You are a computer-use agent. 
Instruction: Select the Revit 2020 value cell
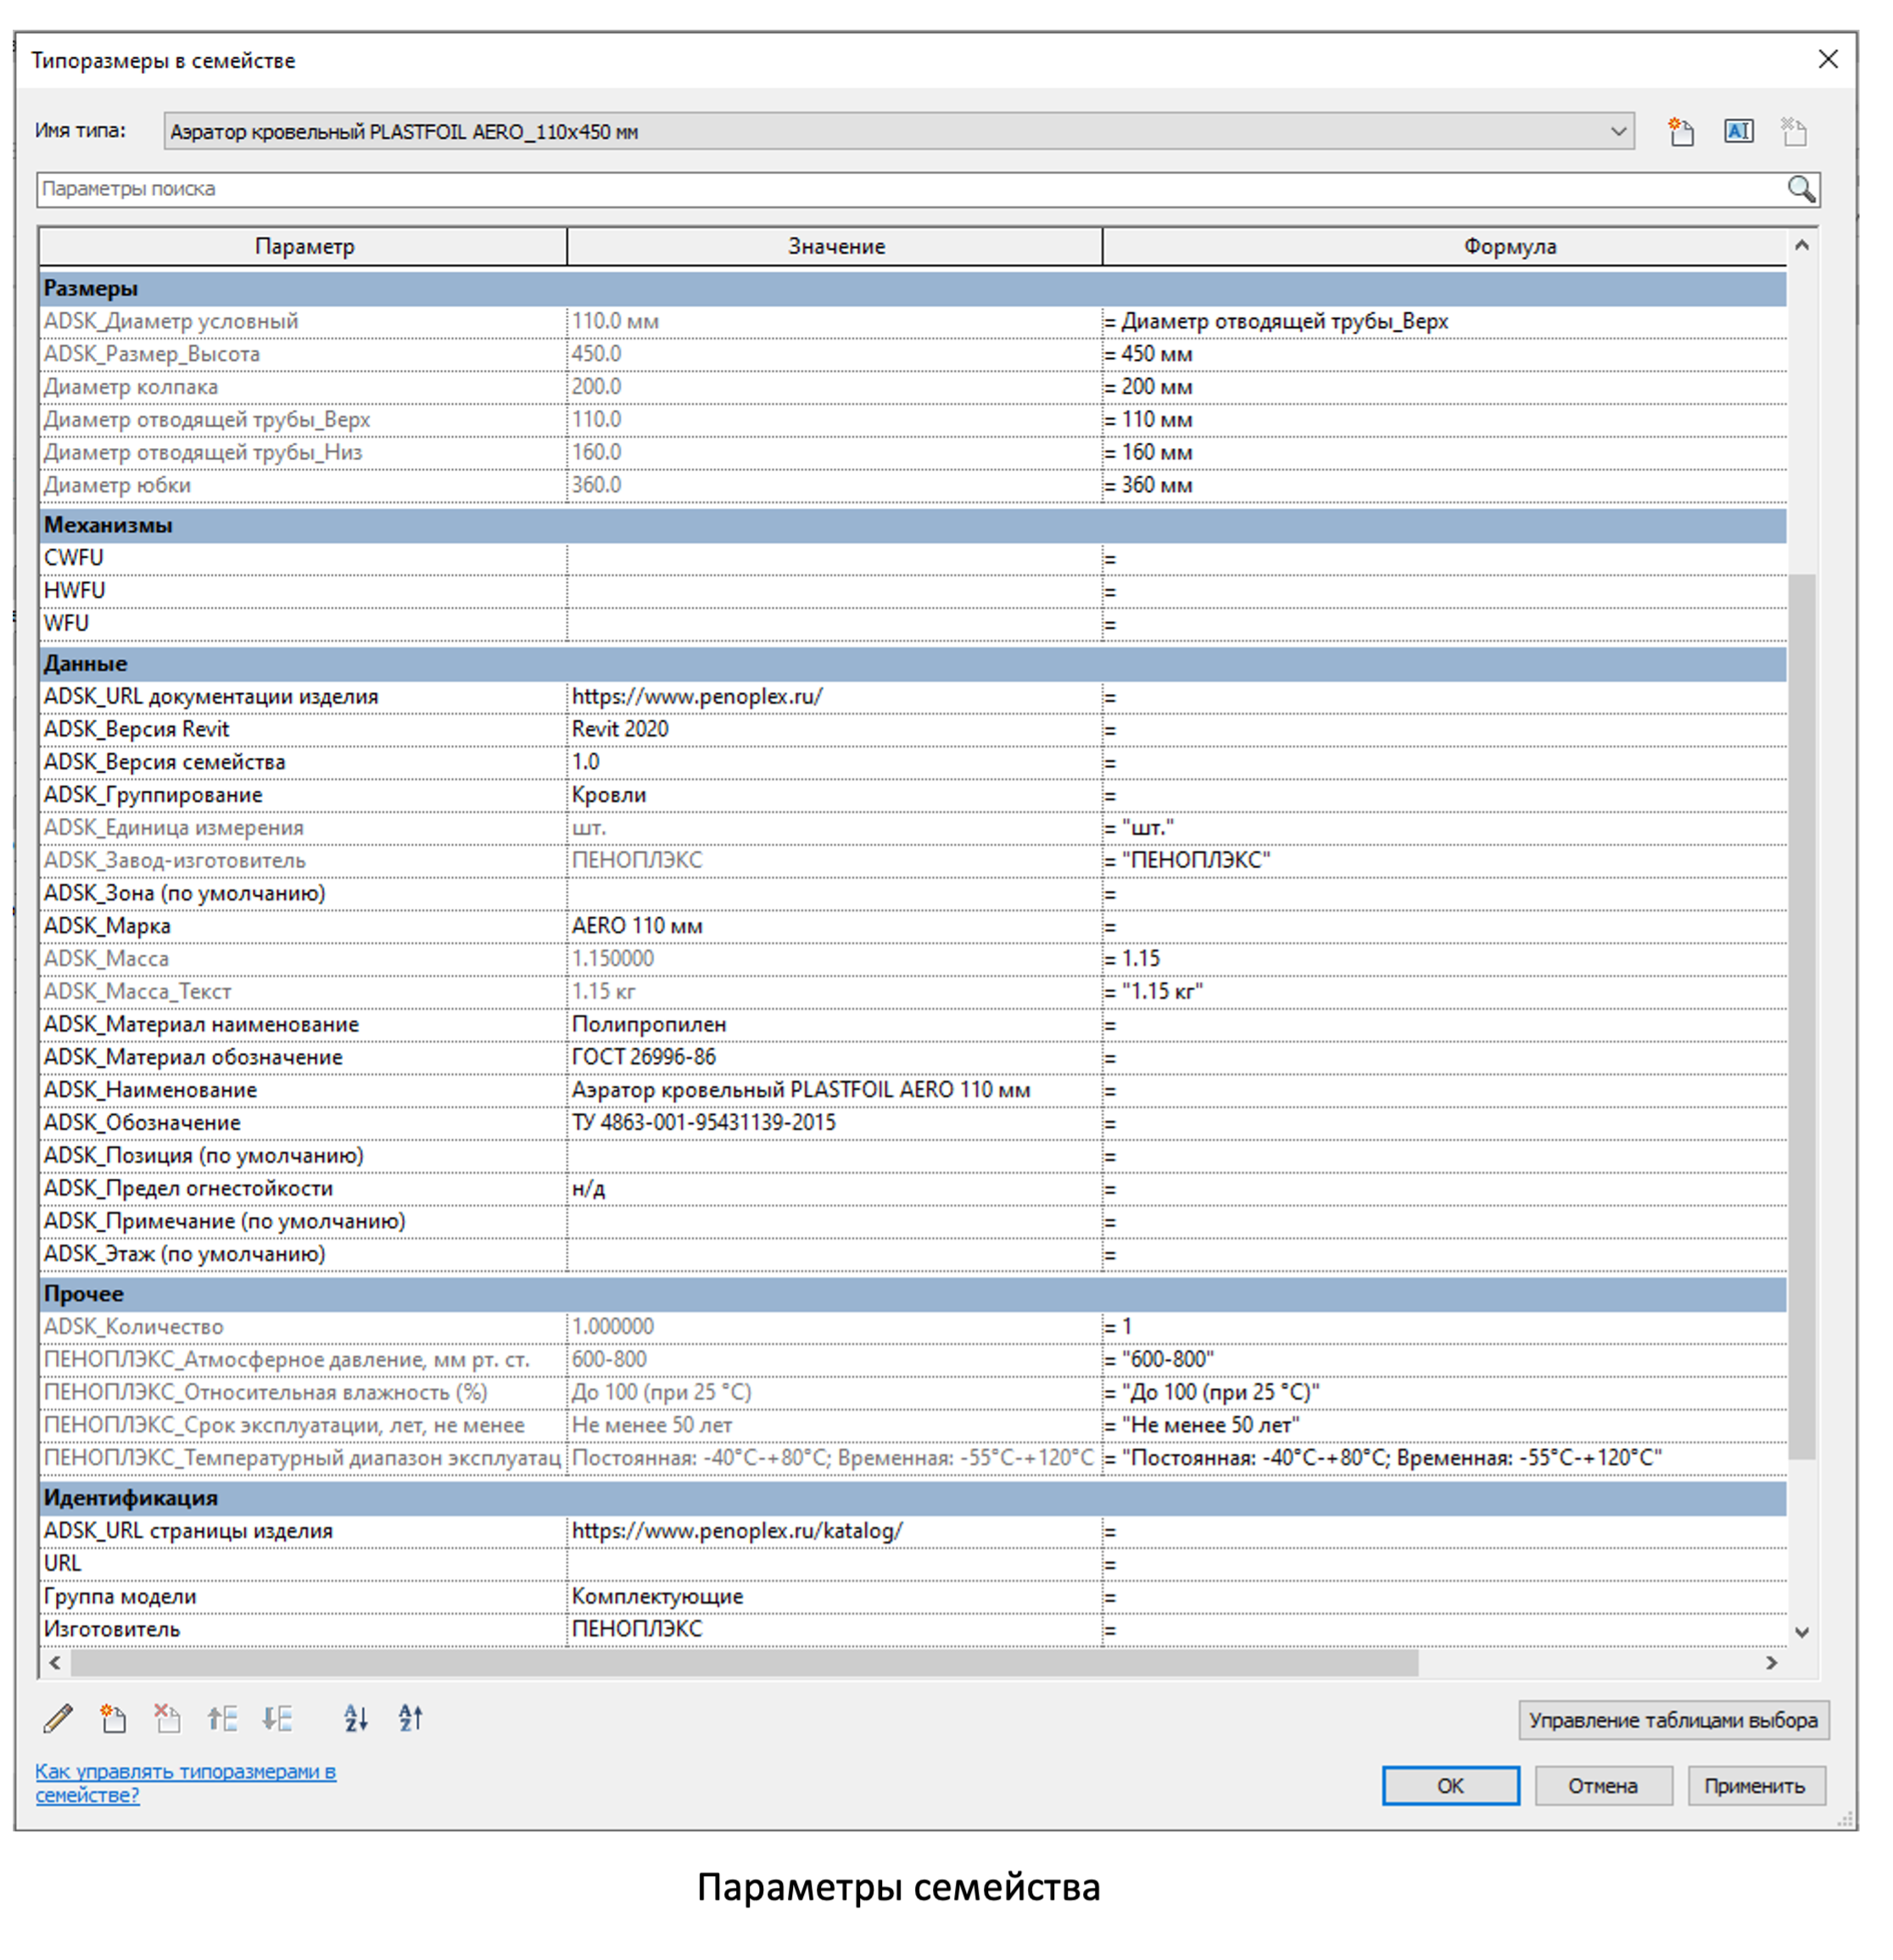[x=835, y=730]
